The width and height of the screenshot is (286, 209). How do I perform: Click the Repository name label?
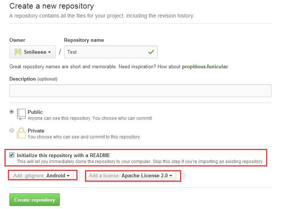[x=84, y=40]
